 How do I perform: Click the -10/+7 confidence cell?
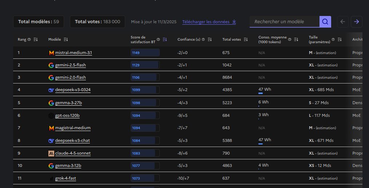183,178
